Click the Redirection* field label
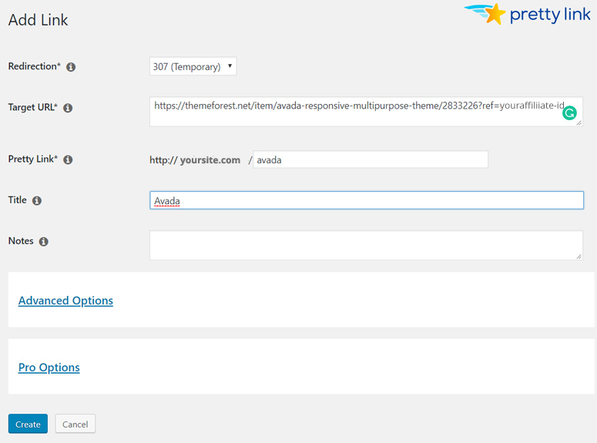Screen dimensions: 597x443 tap(34, 66)
